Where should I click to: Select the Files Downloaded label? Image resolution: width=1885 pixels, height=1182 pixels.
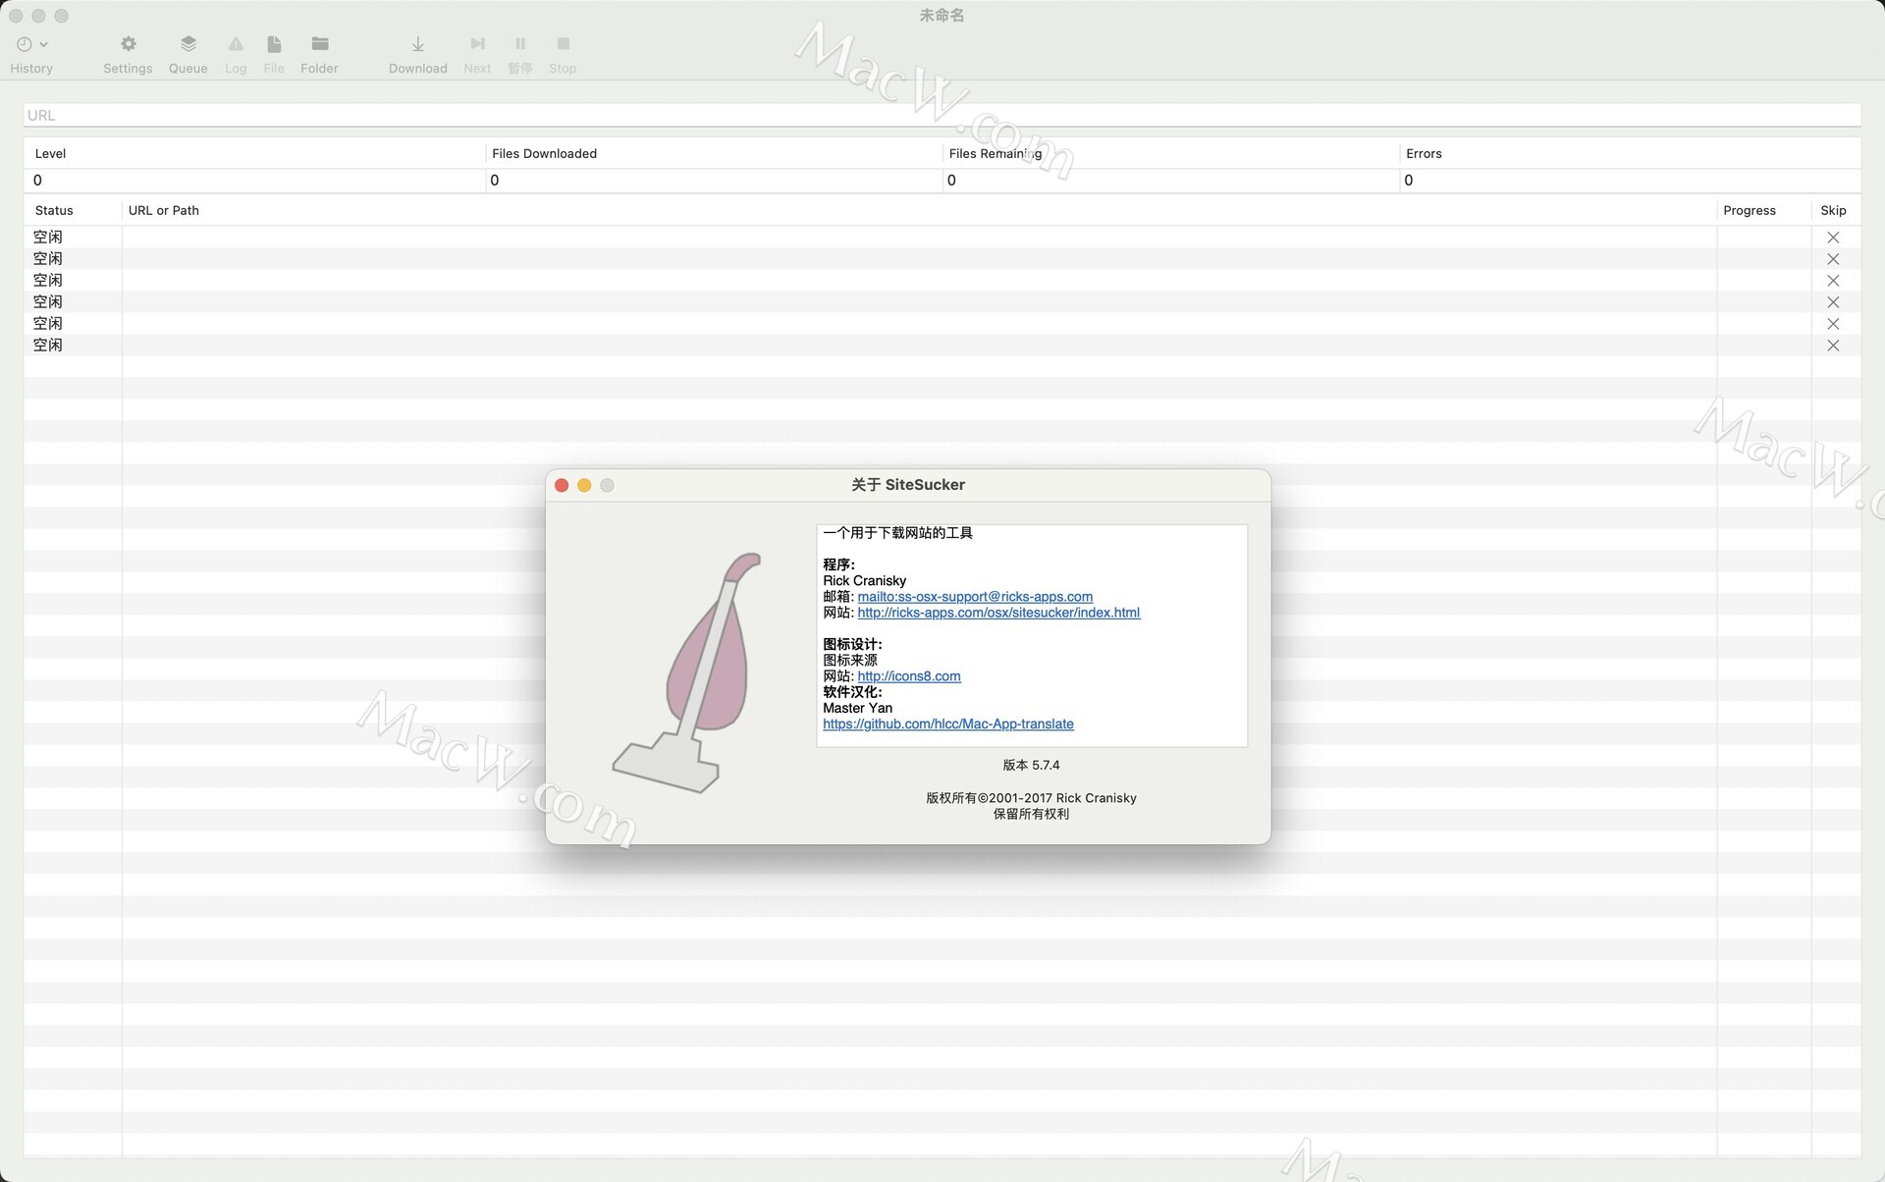coord(544,153)
